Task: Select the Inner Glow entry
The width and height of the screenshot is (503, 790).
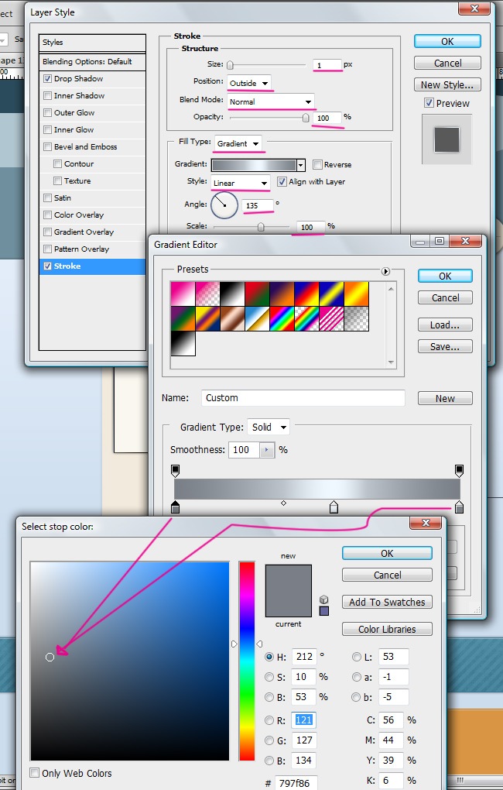Action: click(74, 129)
